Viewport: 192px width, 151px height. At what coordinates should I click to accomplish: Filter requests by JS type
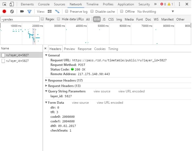(104, 19)
